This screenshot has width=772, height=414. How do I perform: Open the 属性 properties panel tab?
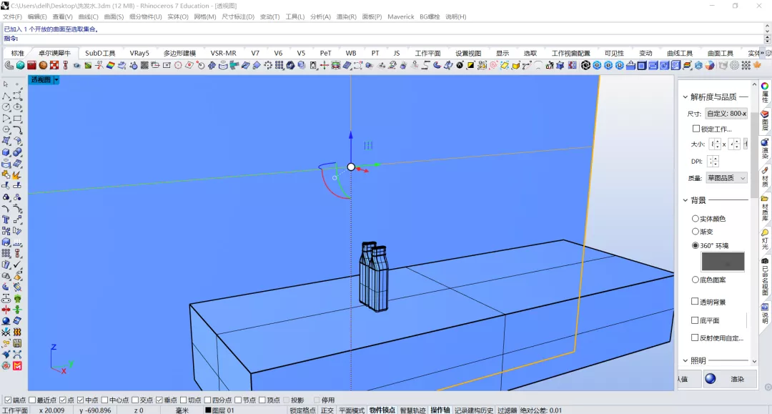pos(765,92)
